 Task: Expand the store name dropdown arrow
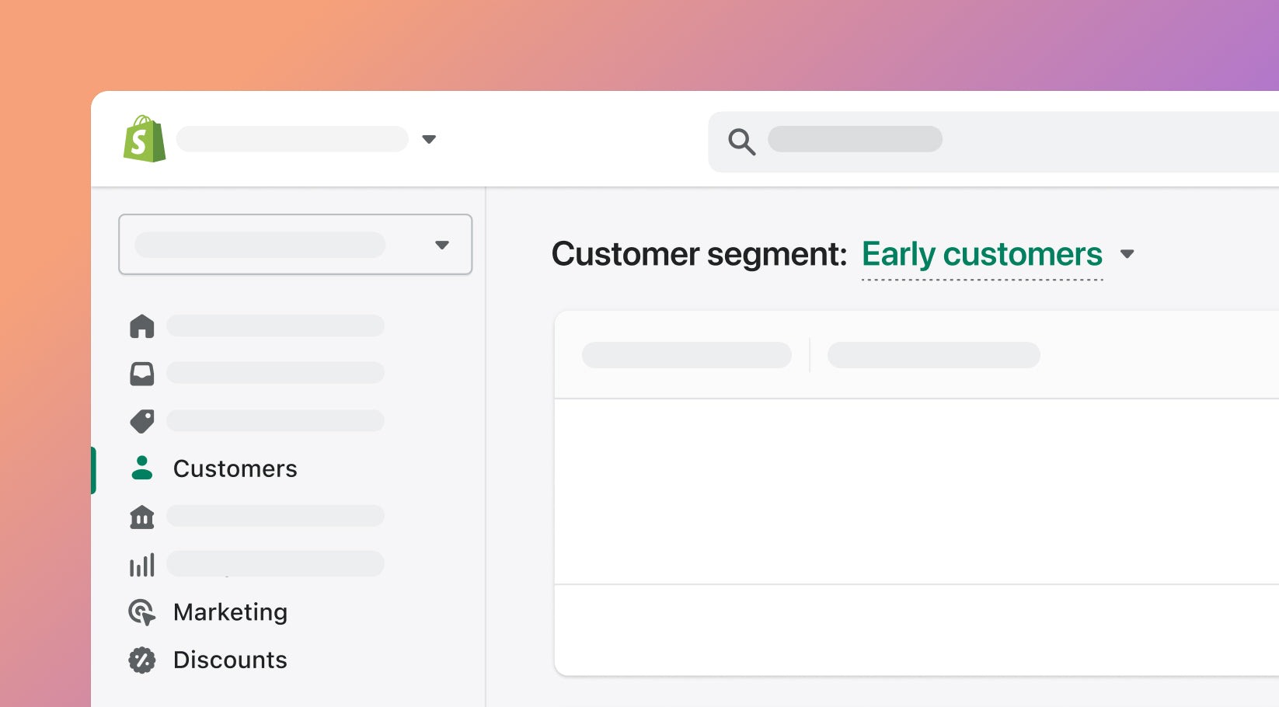point(429,140)
